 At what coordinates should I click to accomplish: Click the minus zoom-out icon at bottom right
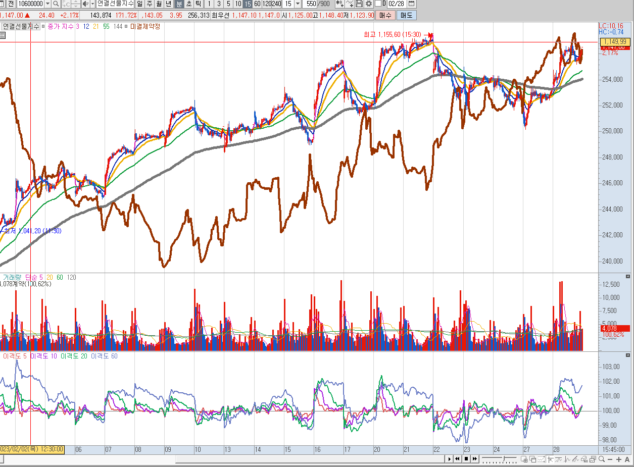coord(611,459)
